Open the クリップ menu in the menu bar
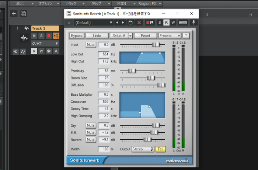This screenshot has height=170, width=258. tap(99, 3)
